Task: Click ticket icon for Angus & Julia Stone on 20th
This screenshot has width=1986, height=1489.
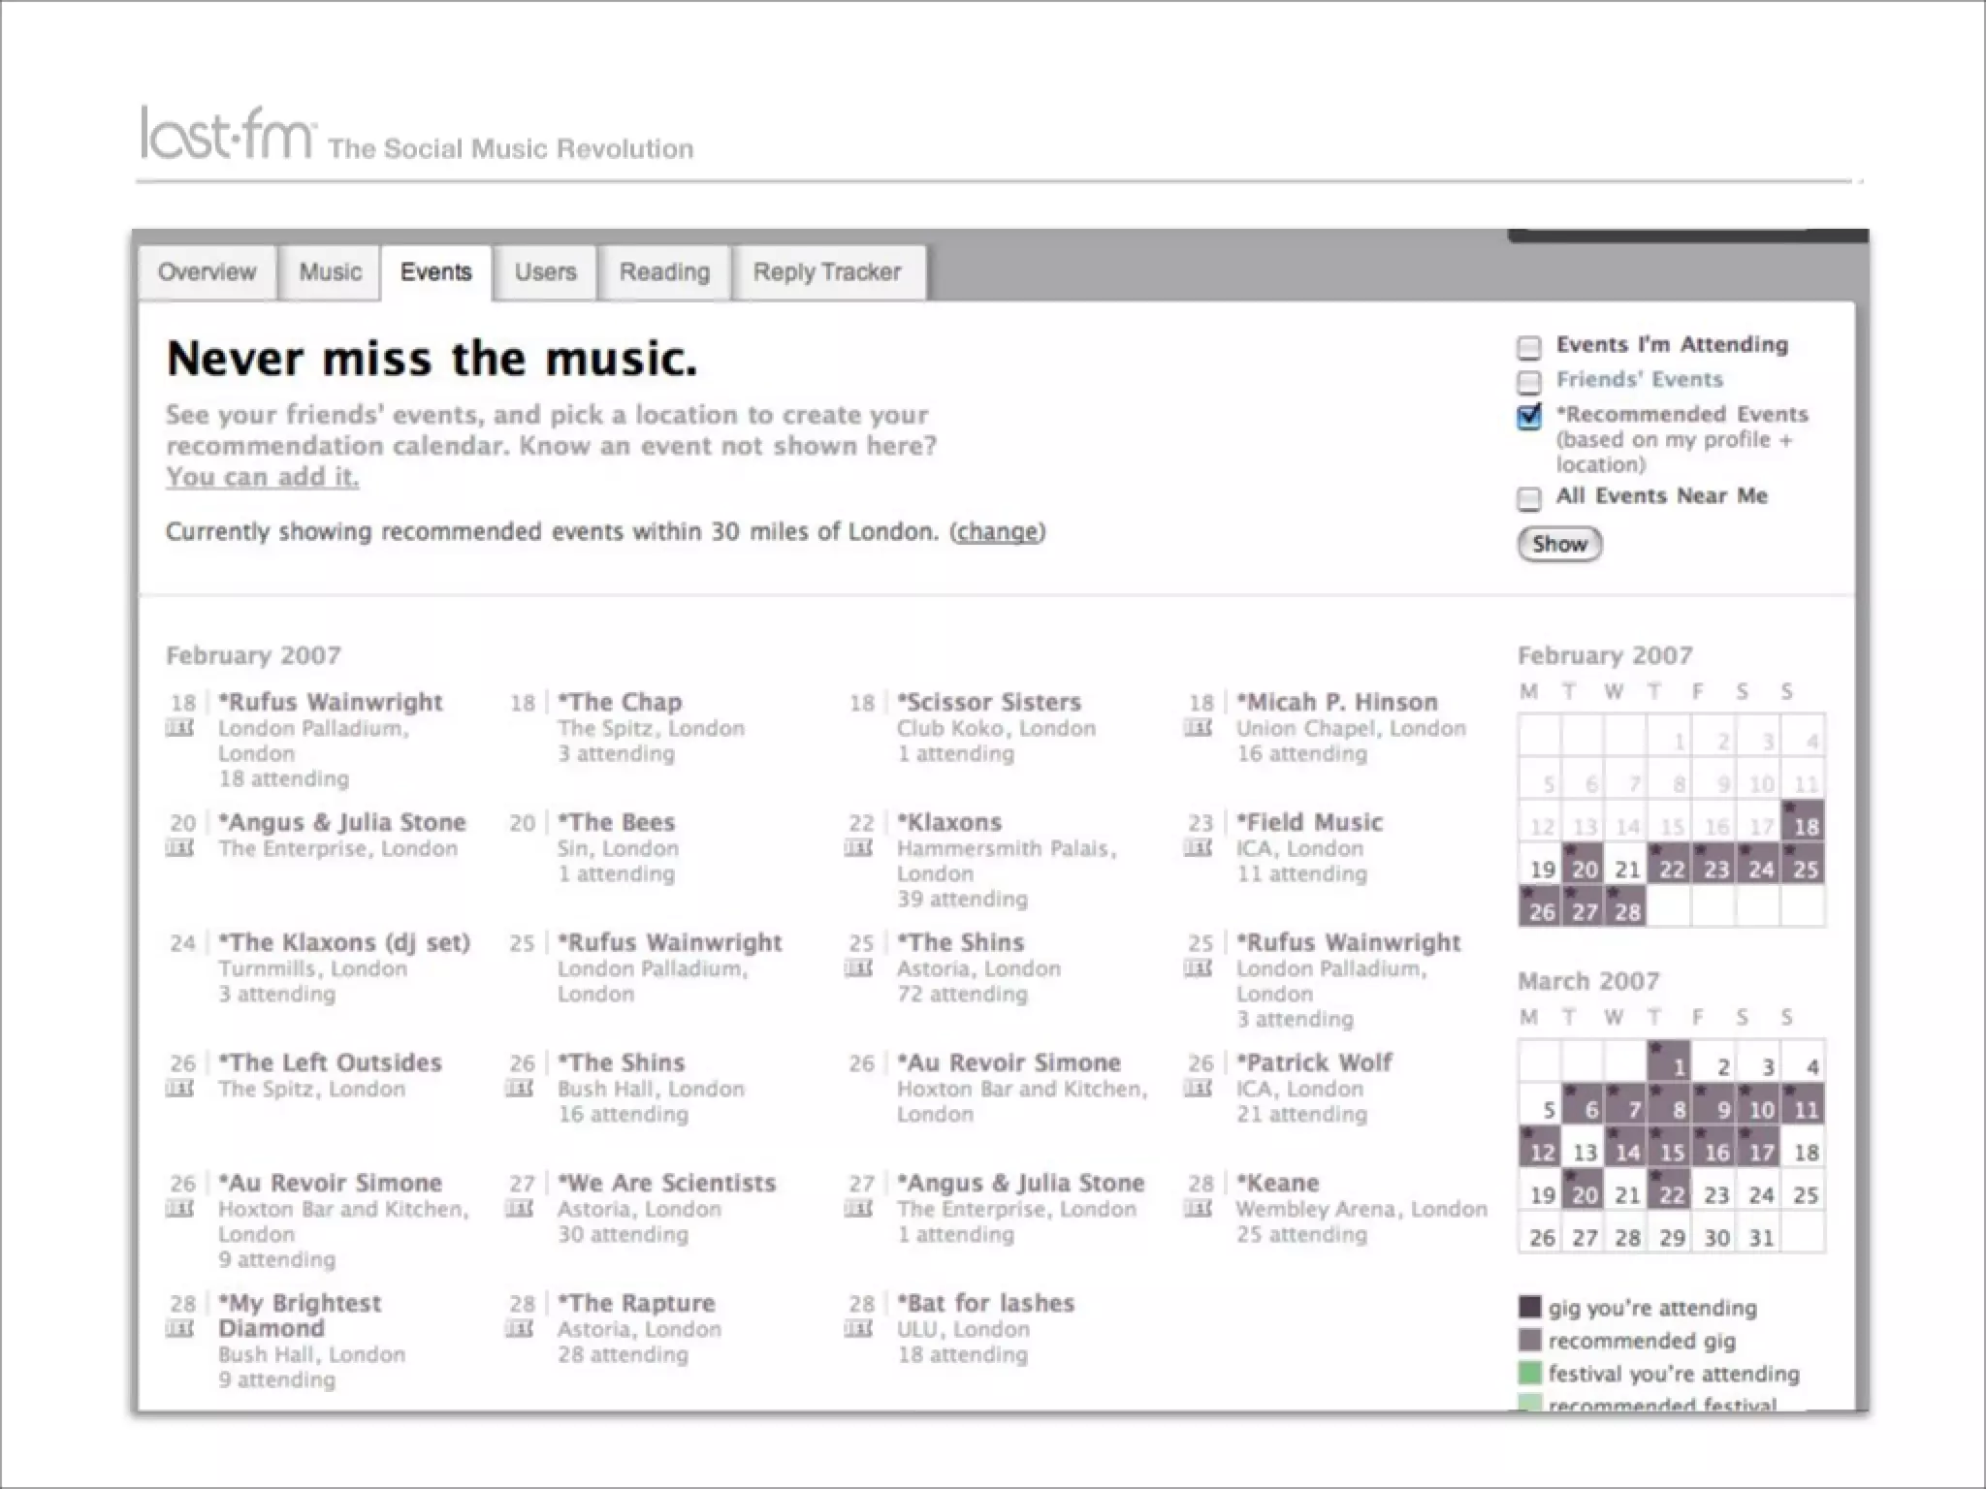Action: tap(180, 848)
